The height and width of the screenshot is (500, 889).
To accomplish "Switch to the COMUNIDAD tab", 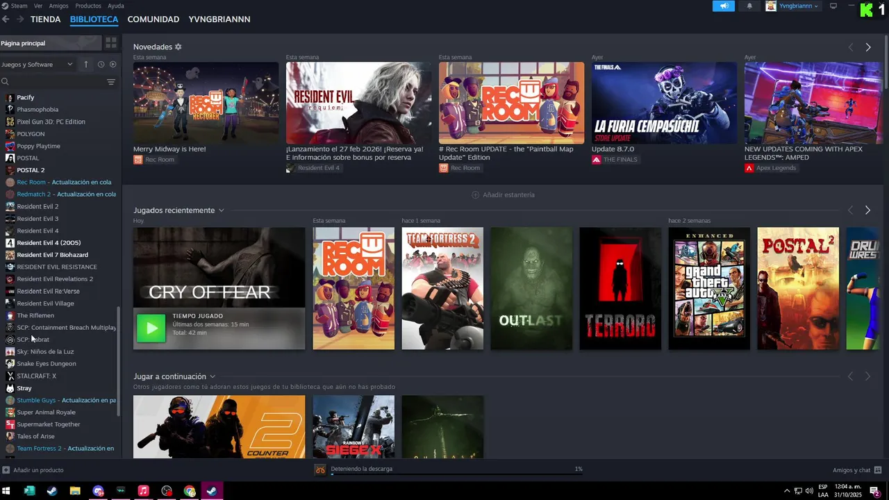I will (153, 19).
